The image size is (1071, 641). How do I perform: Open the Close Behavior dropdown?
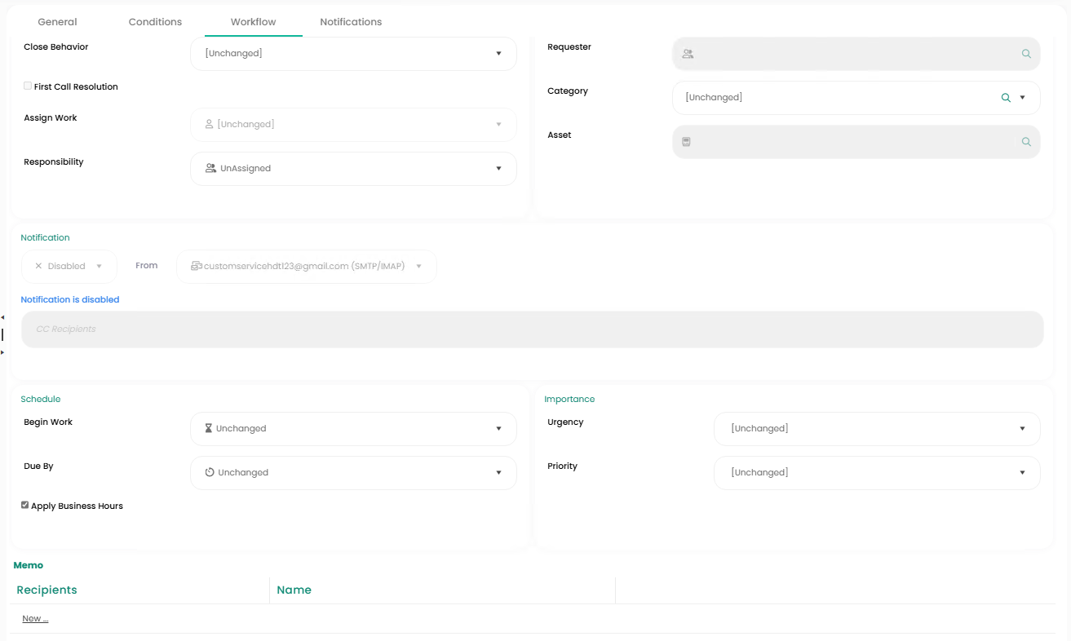click(x=352, y=54)
